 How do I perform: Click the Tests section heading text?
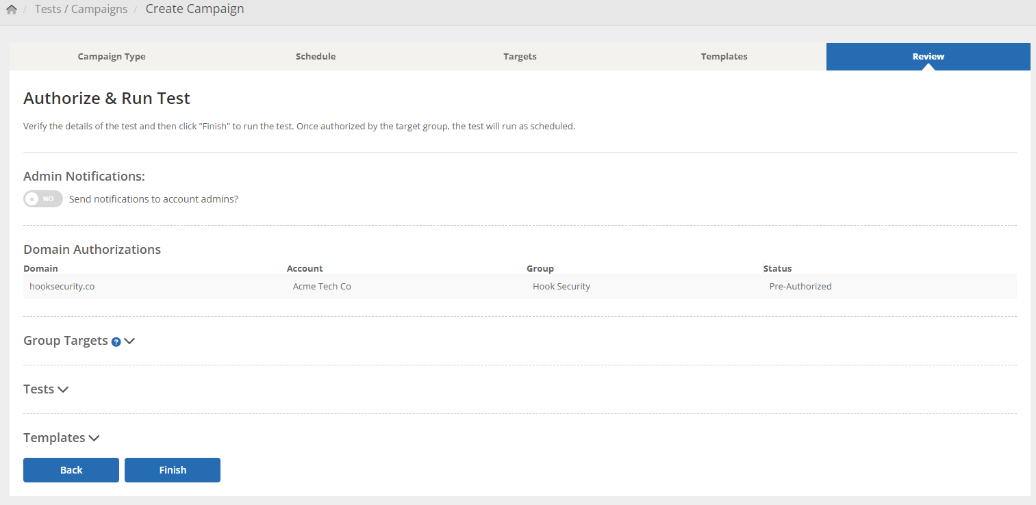(38, 389)
